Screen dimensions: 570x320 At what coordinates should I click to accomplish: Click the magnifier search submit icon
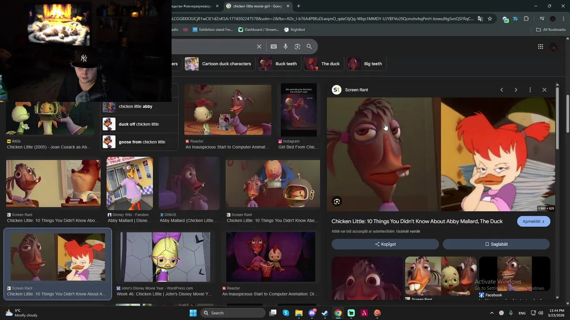[x=309, y=46]
